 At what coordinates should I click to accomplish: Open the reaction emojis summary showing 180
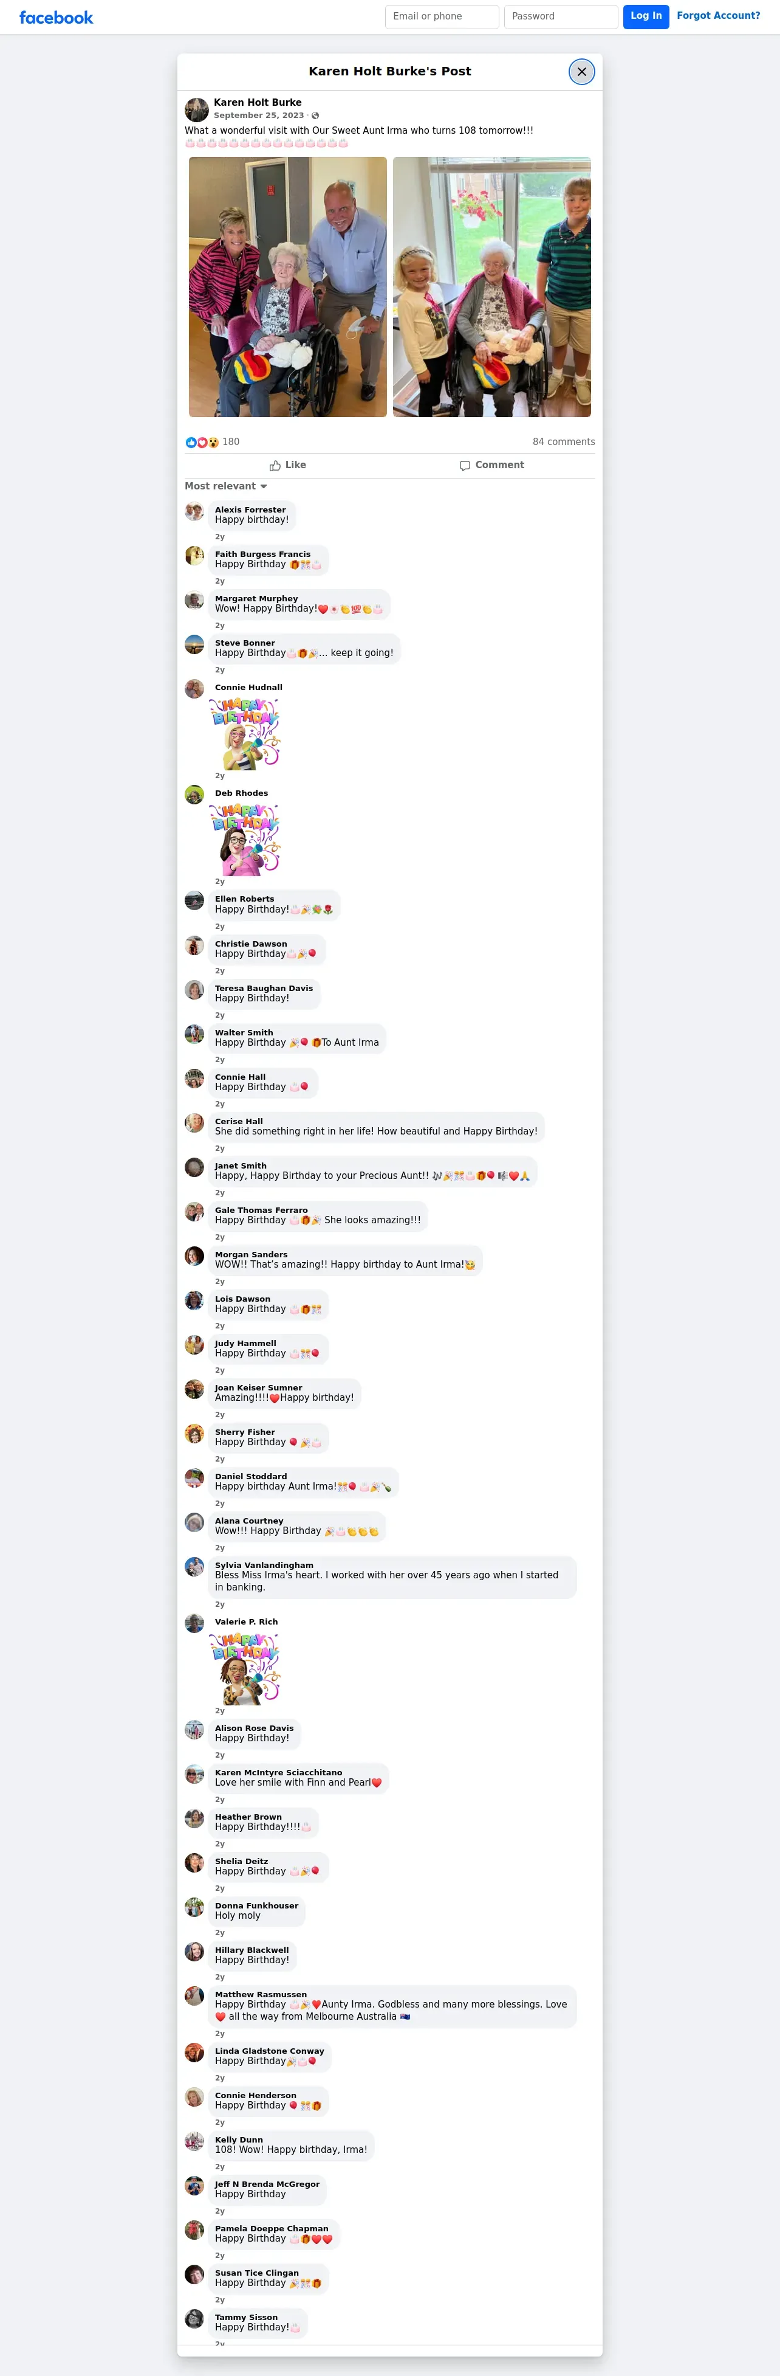(212, 442)
